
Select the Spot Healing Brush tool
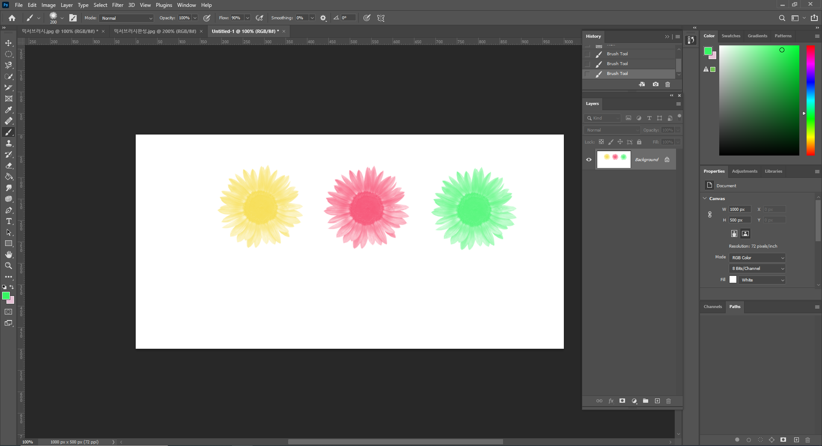(x=9, y=121)
